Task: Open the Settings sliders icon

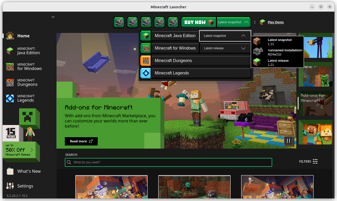Action: tap(10, 186)
